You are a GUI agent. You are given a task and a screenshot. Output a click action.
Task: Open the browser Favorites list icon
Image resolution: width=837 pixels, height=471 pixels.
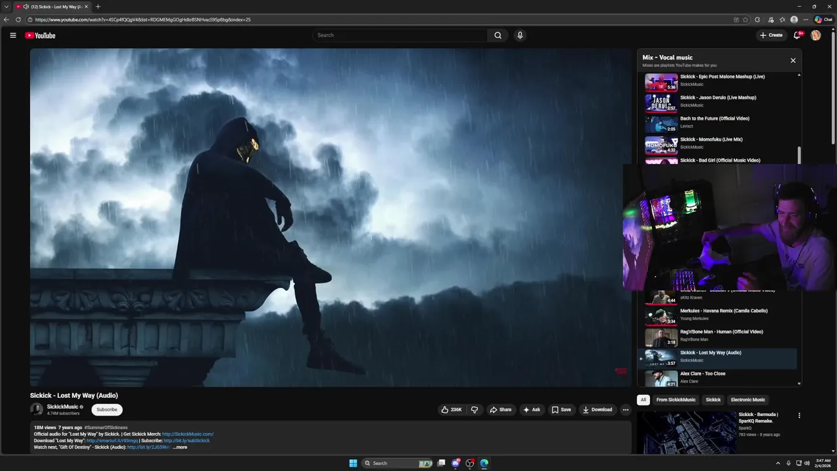click(782, 20)
